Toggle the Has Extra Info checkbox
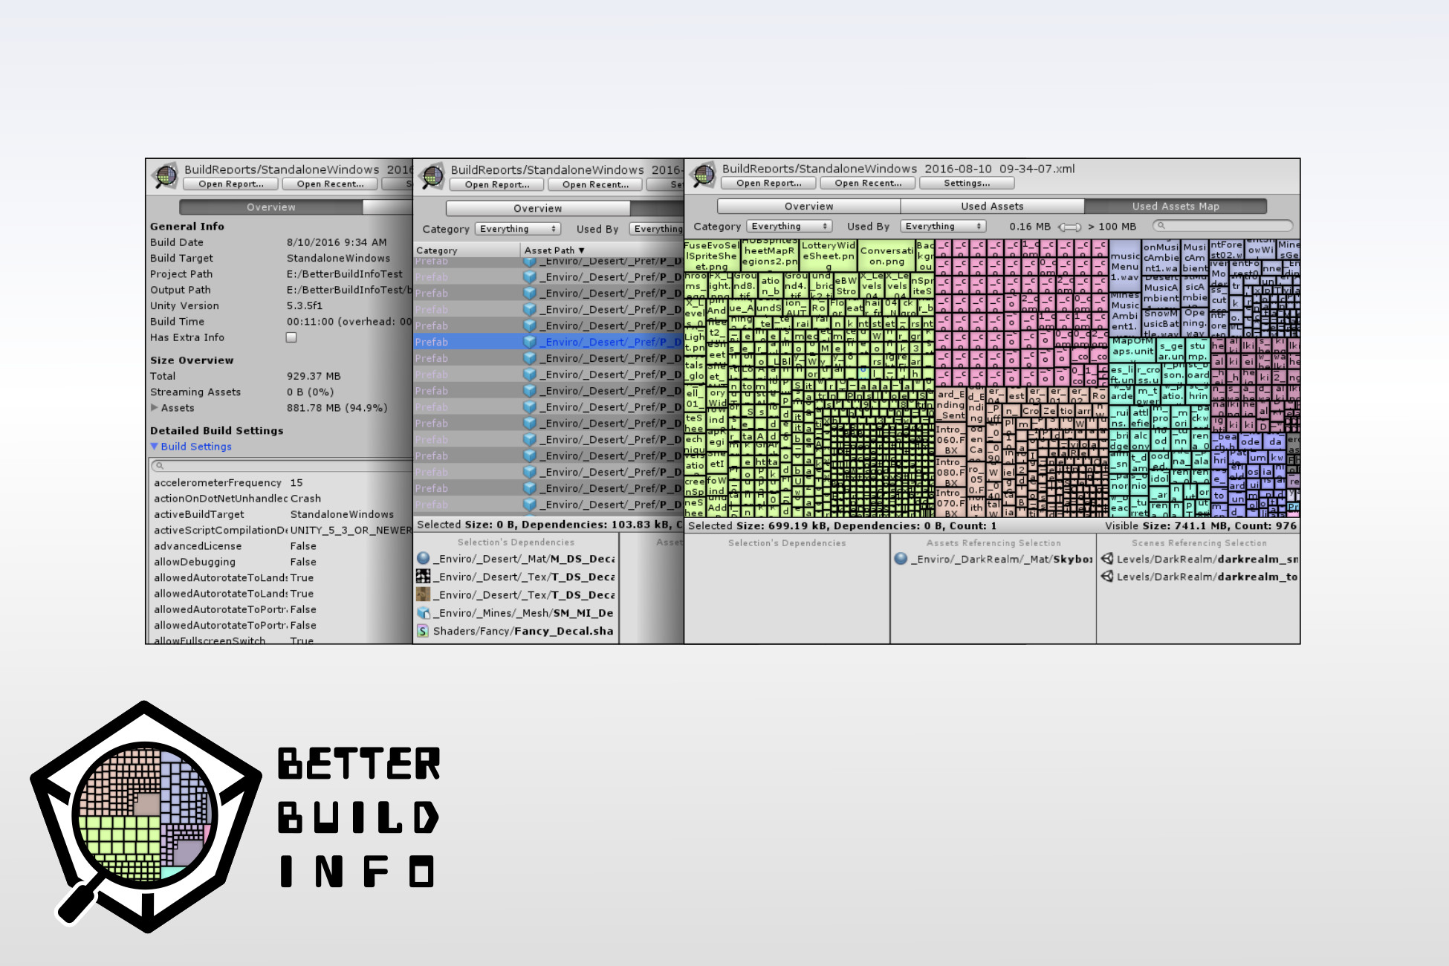 click(291, 337)
